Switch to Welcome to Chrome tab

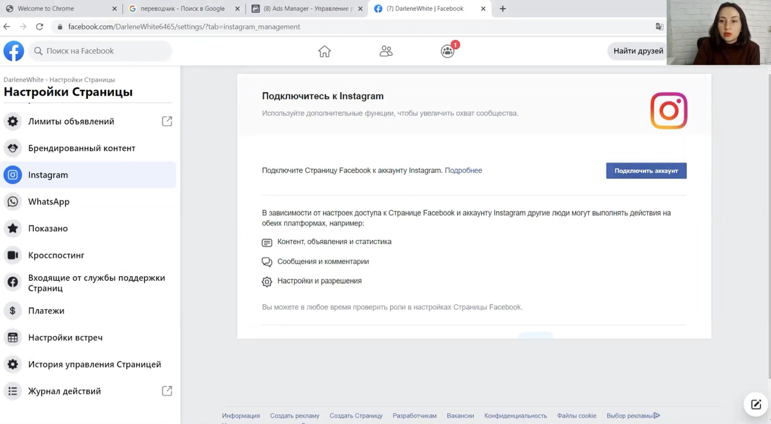60,8
